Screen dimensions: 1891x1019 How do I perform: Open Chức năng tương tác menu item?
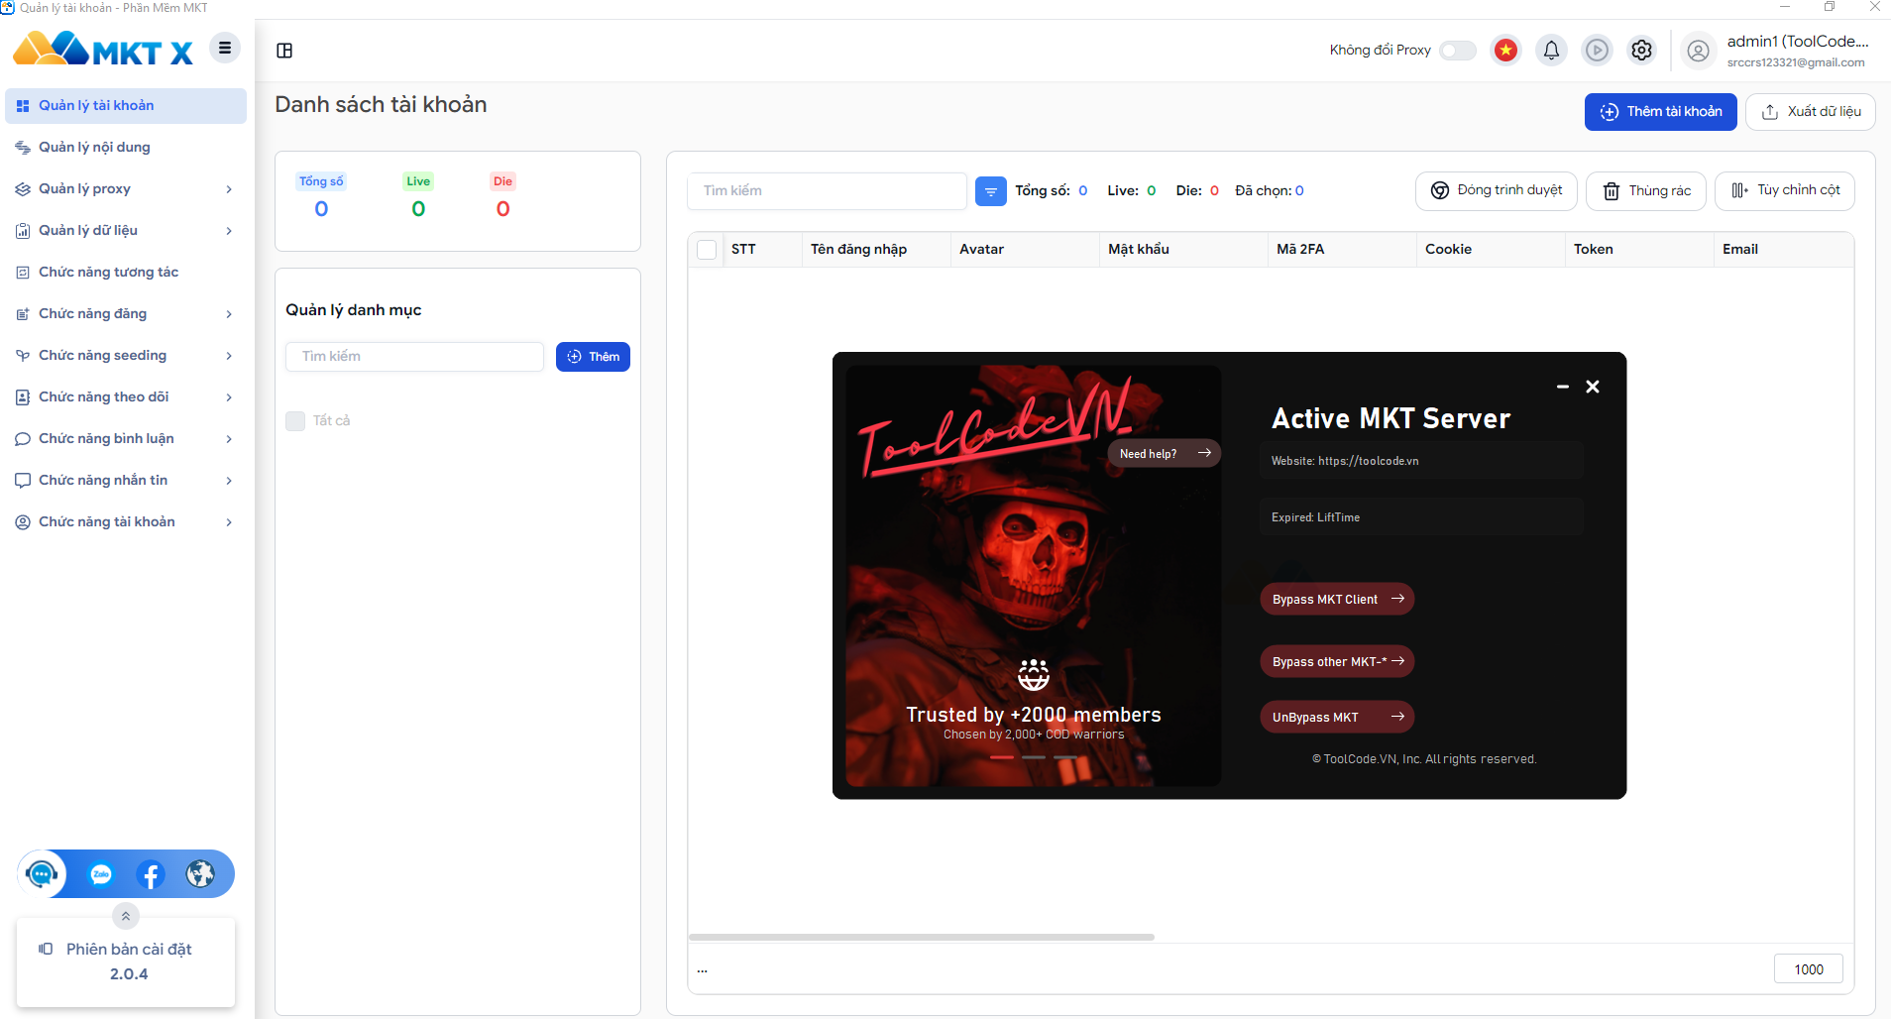coord(126,273)
